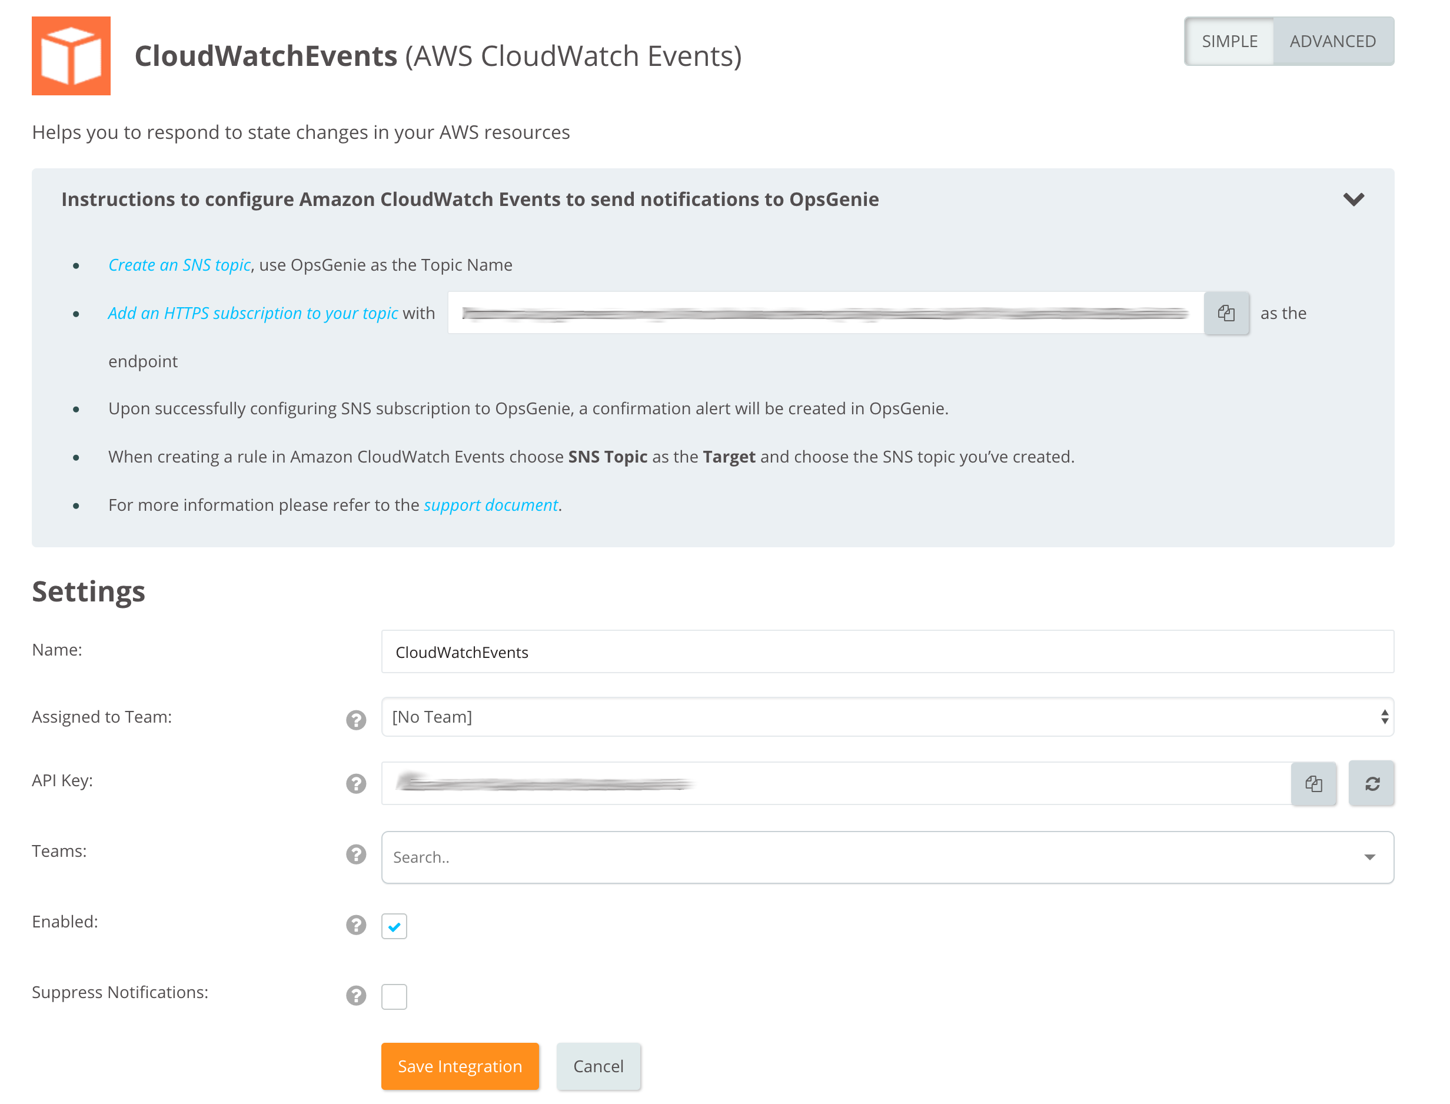
Task: Switch to the ADVANCED view tab
Action: pyautogui.click(x=1332, y=41)
